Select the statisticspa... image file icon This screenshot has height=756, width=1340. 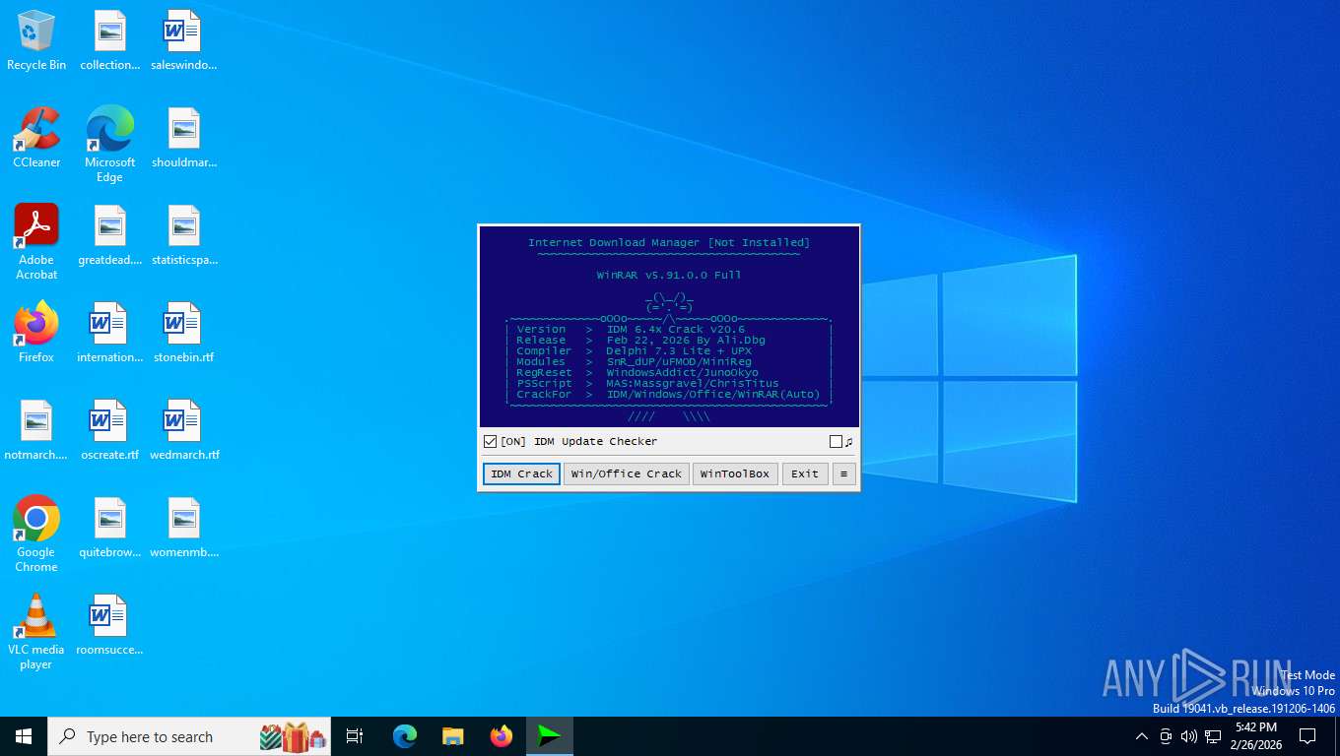tap(183, 236)
